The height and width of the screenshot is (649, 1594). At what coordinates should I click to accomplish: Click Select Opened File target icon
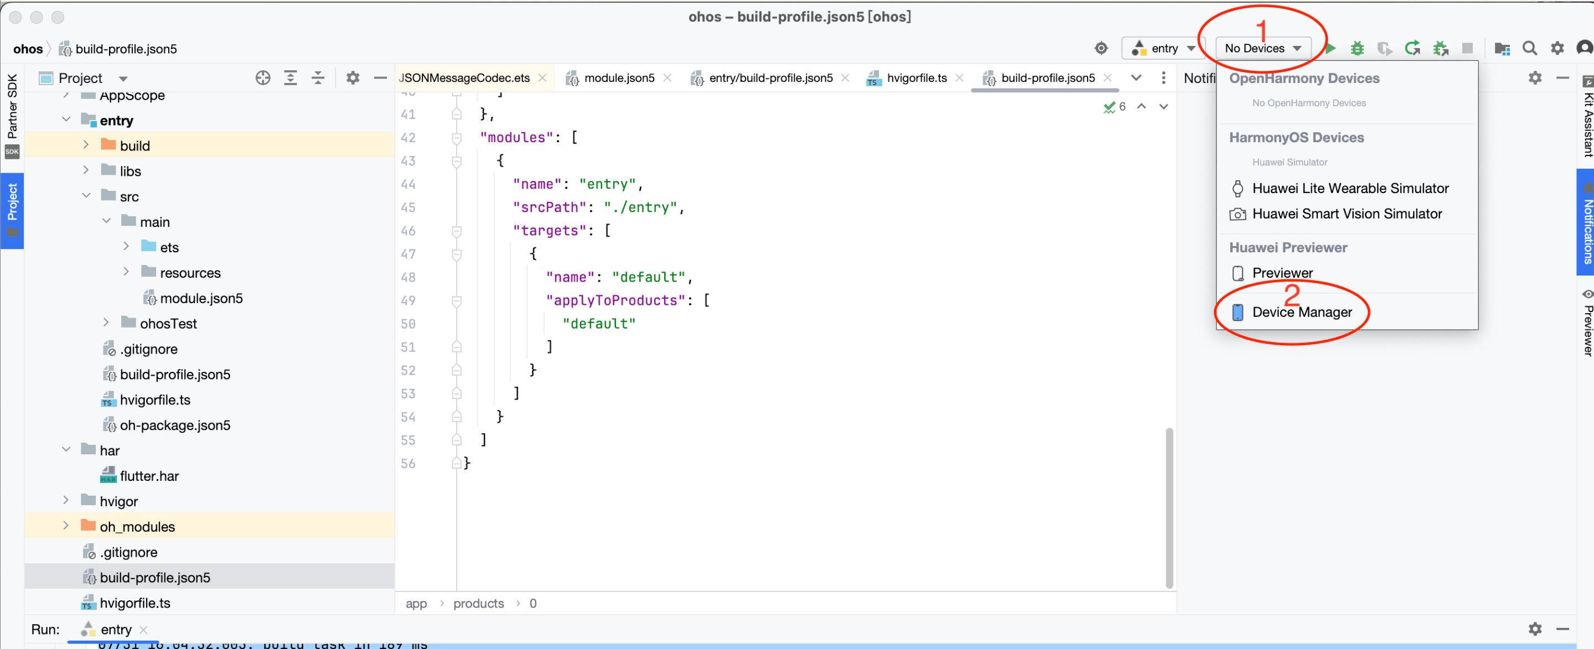pyautogui.click(x=263, y=78)
